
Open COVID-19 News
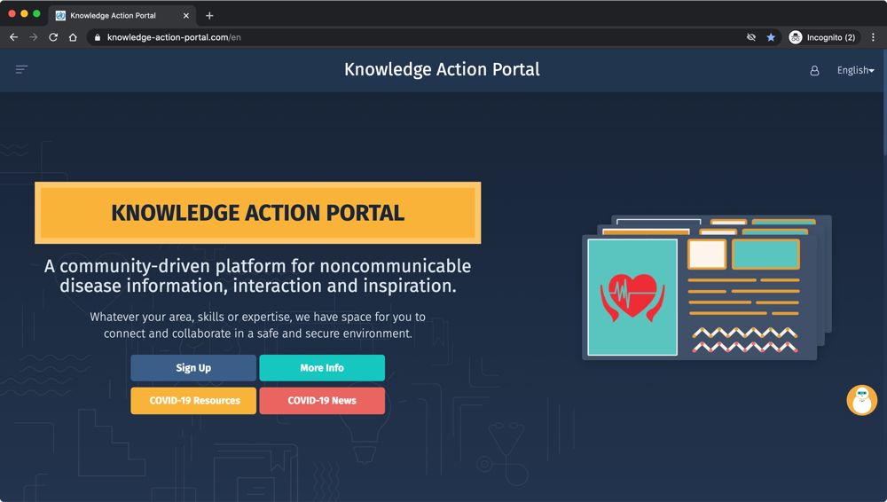322,401
